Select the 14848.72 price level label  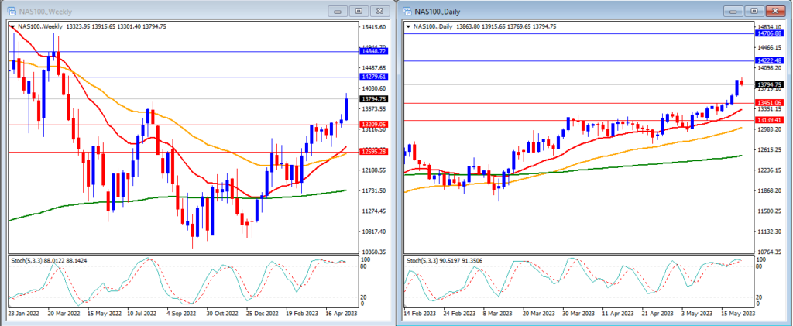(374, 52)
